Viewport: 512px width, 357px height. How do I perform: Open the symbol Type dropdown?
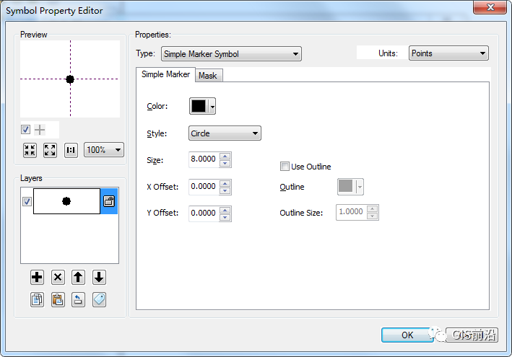(231, 54)
